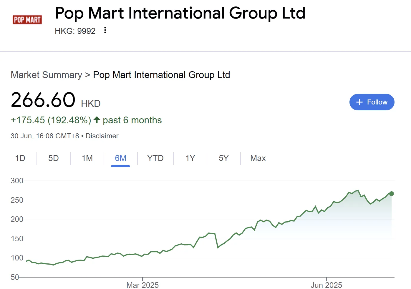Switch to the 1M chart range
The height and width of the screenshot is (289, 411).
(87, 158)
